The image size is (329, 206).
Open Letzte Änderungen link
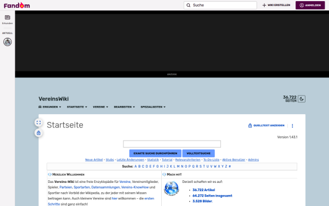131,160
